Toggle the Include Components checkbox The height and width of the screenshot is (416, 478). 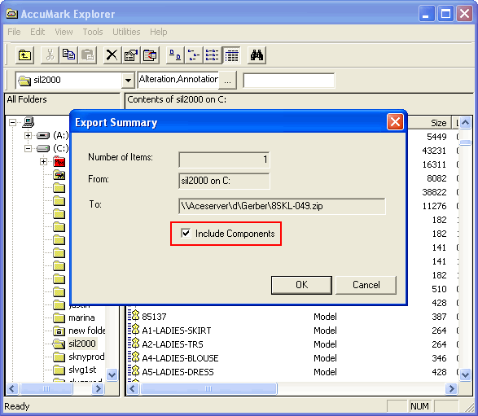[186, 233]
